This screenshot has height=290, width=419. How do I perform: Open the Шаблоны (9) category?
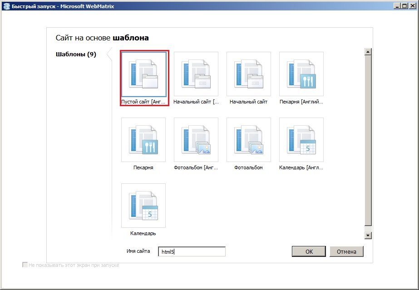pyautogui.click(x=76, y=54)
